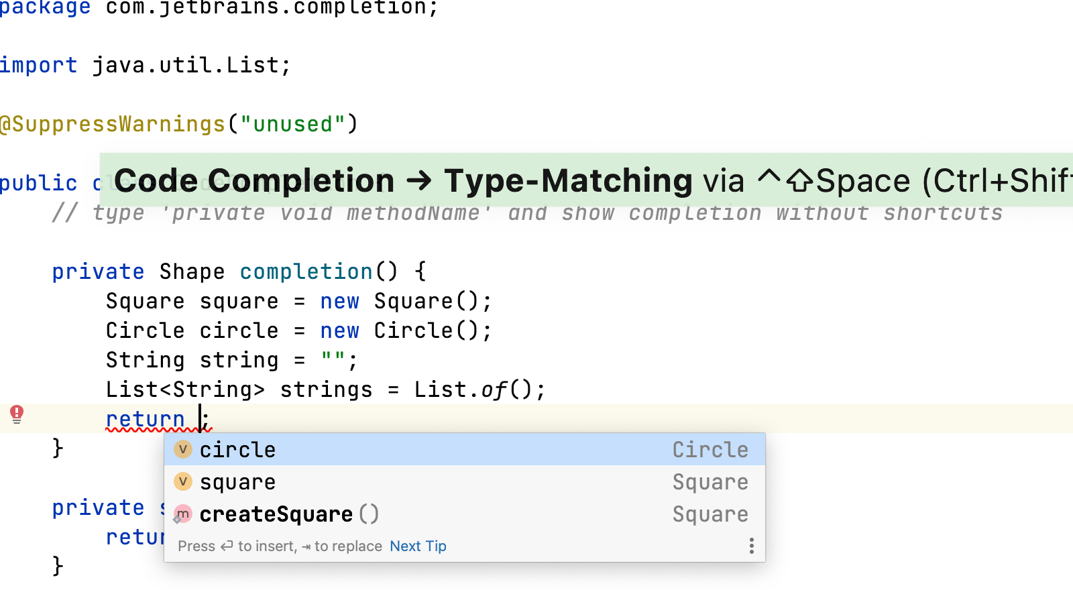1073x590 pixels.
Task: Place cursor on return keyword with error
Action: click(146, 419)
